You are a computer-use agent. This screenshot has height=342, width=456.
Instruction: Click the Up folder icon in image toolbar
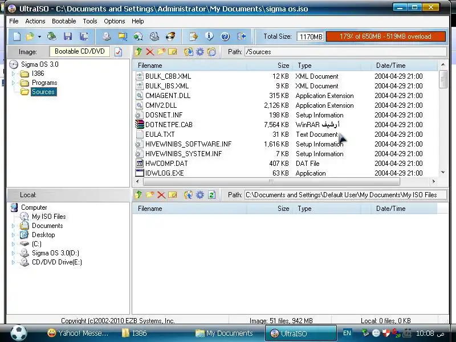click(139, 52)
